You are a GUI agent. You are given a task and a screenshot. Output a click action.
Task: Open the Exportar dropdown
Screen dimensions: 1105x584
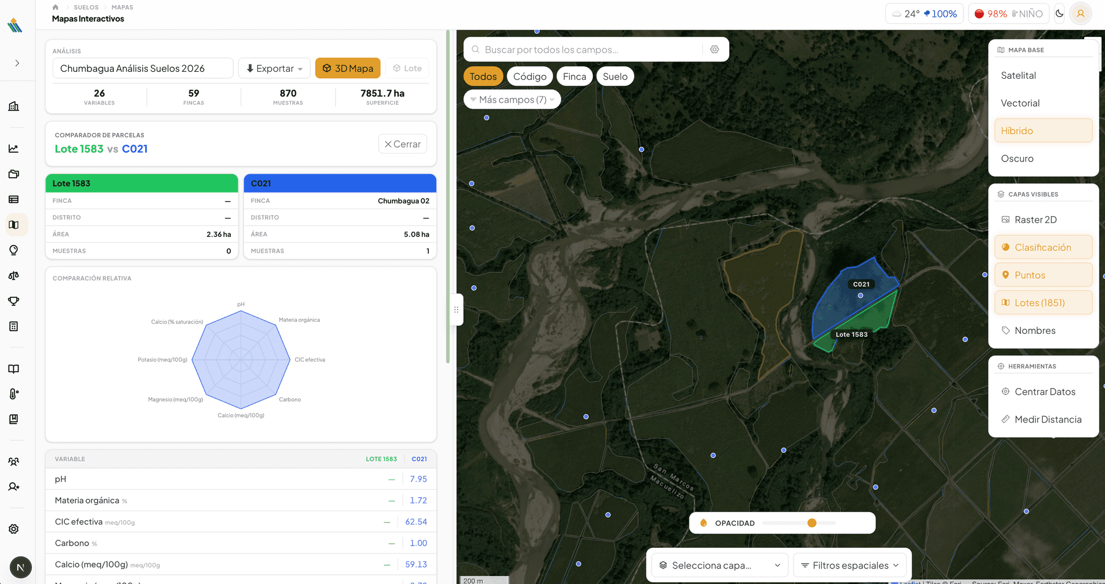point(275,68)
